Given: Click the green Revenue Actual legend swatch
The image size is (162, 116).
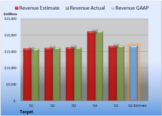Looking at the screenshot, I should (67, 8).
